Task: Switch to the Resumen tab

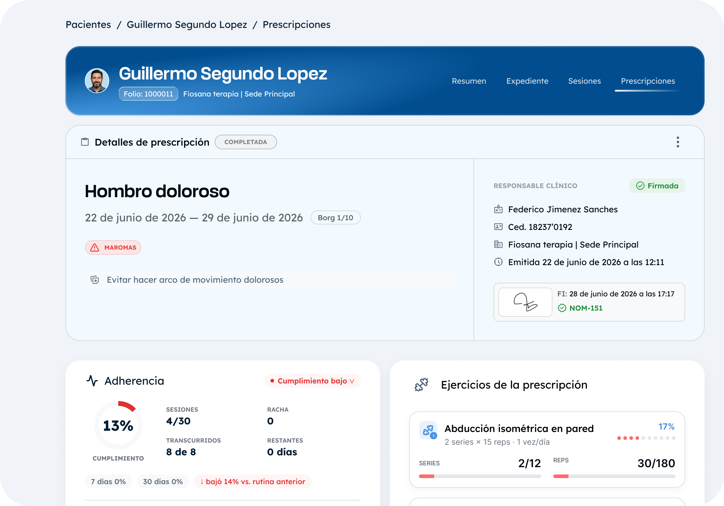Action: tap(469, 81)
